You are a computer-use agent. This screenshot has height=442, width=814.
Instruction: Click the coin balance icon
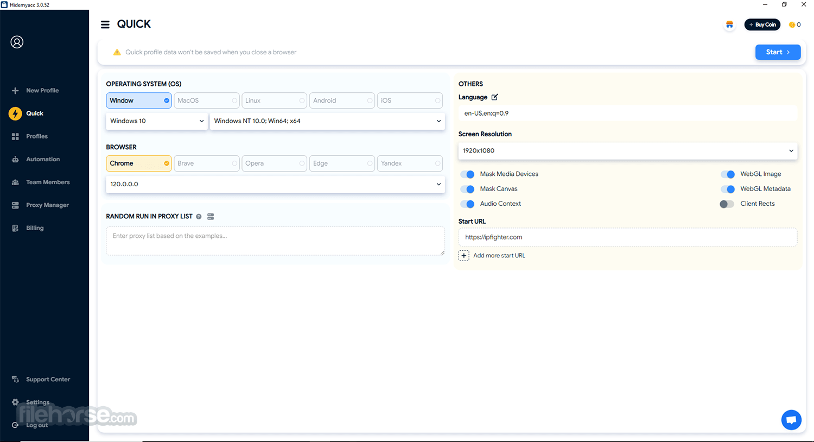(792, 24)
